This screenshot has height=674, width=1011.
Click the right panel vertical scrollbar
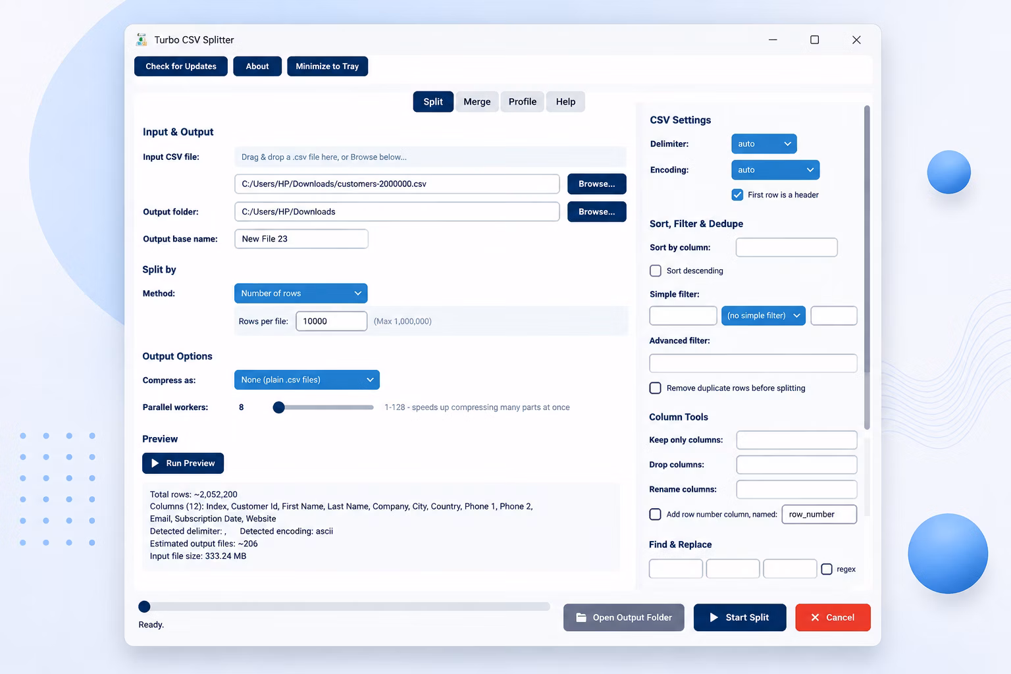click(x=867, y=267)
